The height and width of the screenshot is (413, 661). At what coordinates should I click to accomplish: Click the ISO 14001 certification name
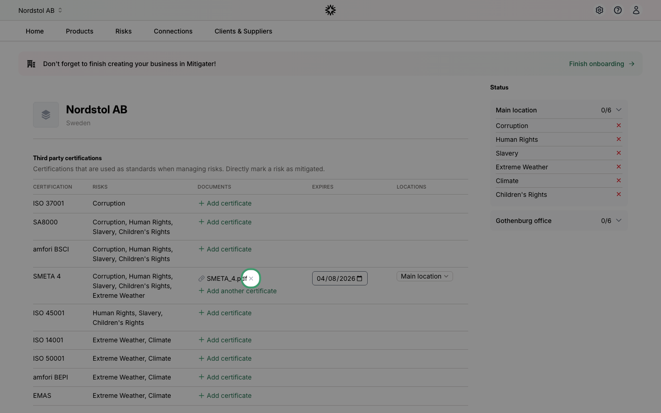click(48, 340)
